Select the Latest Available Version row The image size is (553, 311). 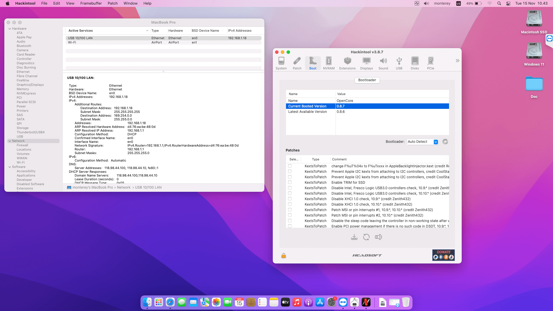click(368, 112)
